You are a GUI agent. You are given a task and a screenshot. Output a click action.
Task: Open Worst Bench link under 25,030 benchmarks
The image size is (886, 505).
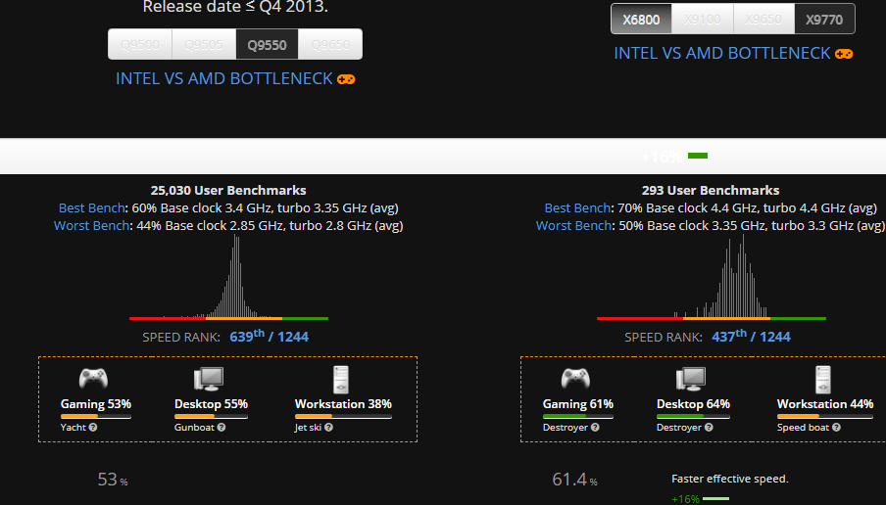91,226
